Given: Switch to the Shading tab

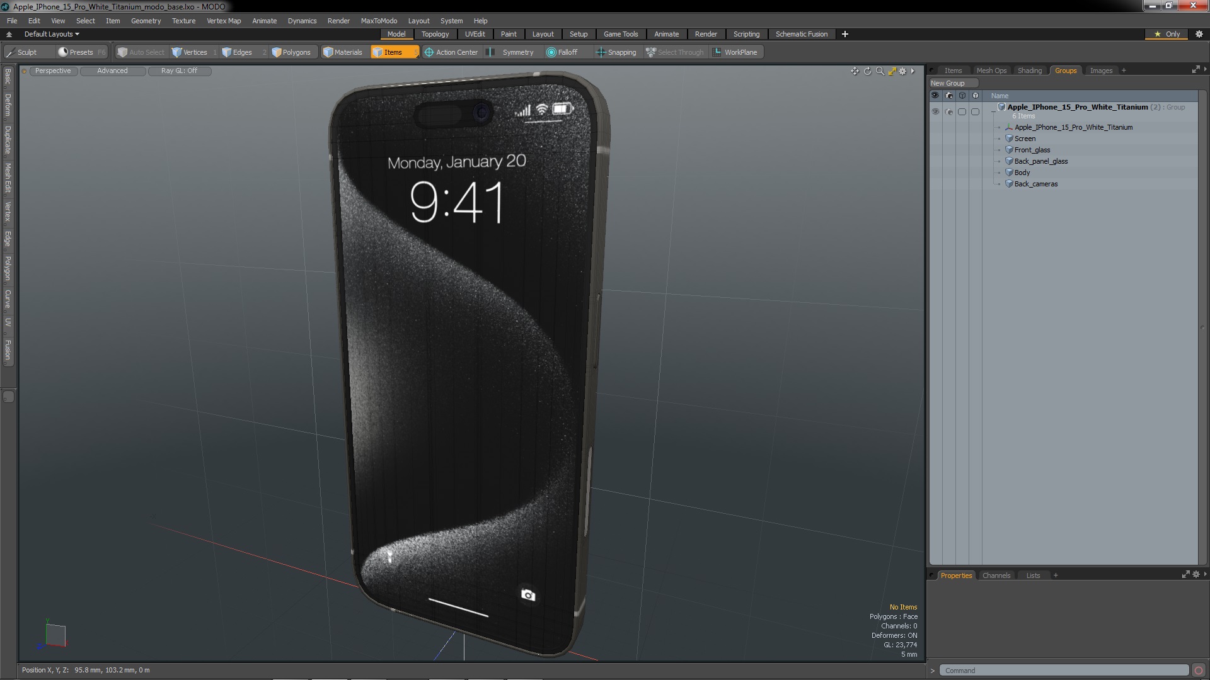Looking at the screenshot, I should tap(1030, 71).
